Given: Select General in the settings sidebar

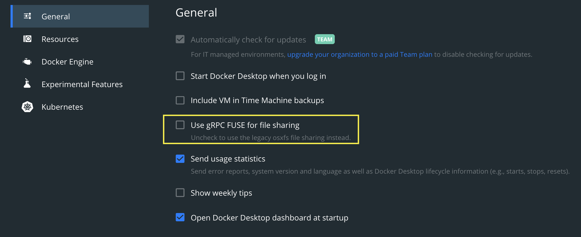Looking at the screenshot, I should coord(56,16).
